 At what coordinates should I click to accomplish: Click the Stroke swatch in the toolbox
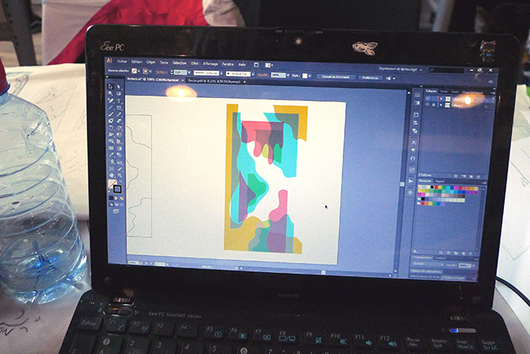[117, 188]
